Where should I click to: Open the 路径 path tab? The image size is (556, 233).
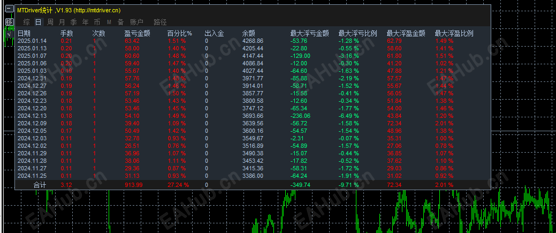(x=160, y=22)
